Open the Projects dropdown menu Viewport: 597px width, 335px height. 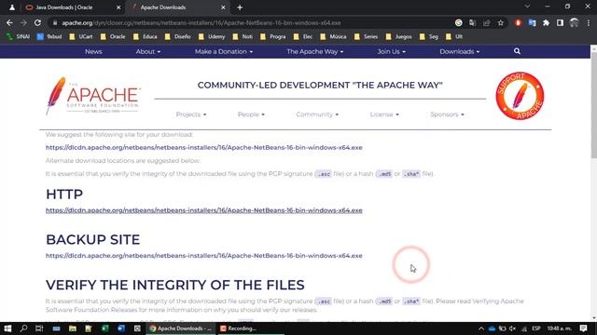[x=190, y=114]
